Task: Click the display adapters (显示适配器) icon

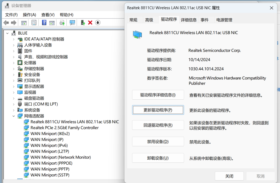Action: [x=20, y=86]
